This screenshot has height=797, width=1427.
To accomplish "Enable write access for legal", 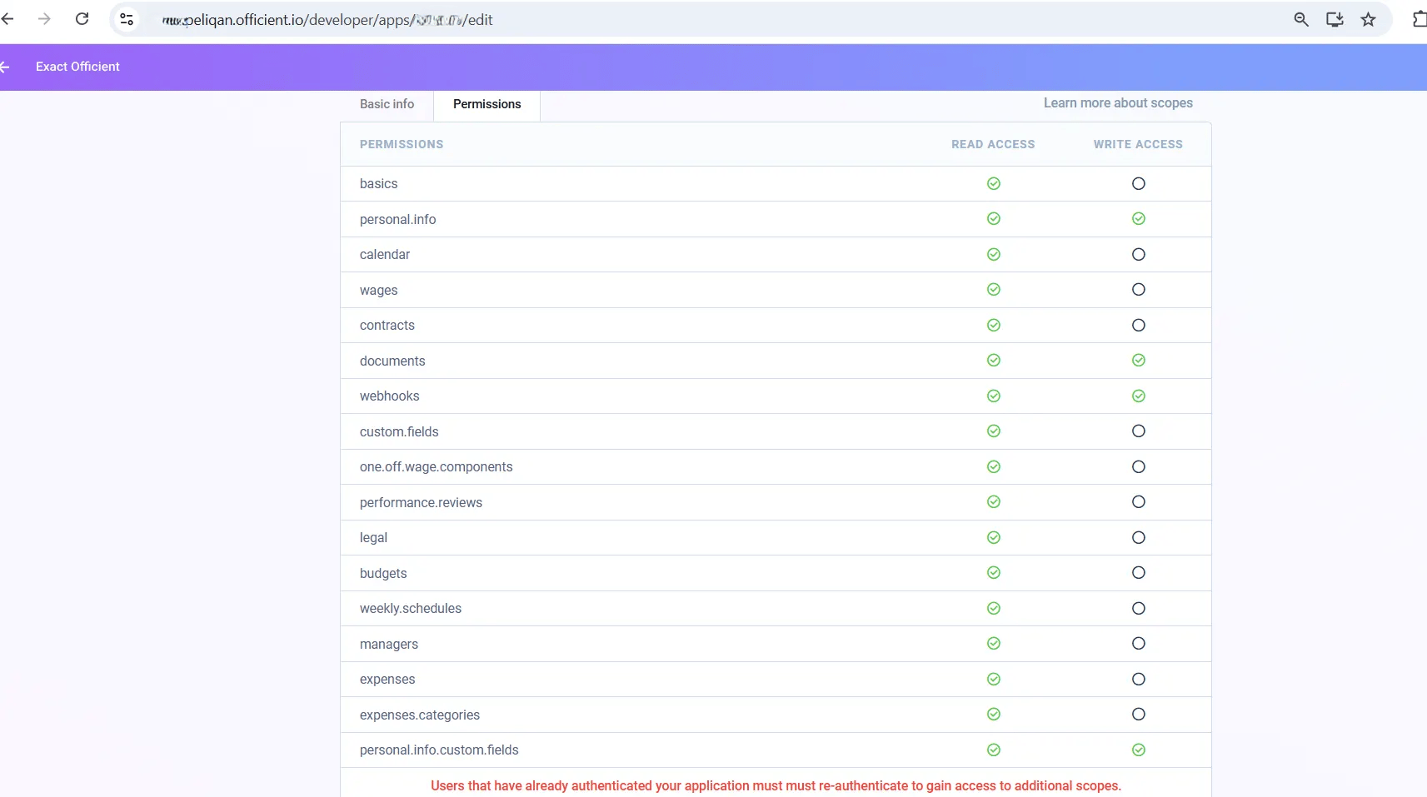I will 1138,537.
